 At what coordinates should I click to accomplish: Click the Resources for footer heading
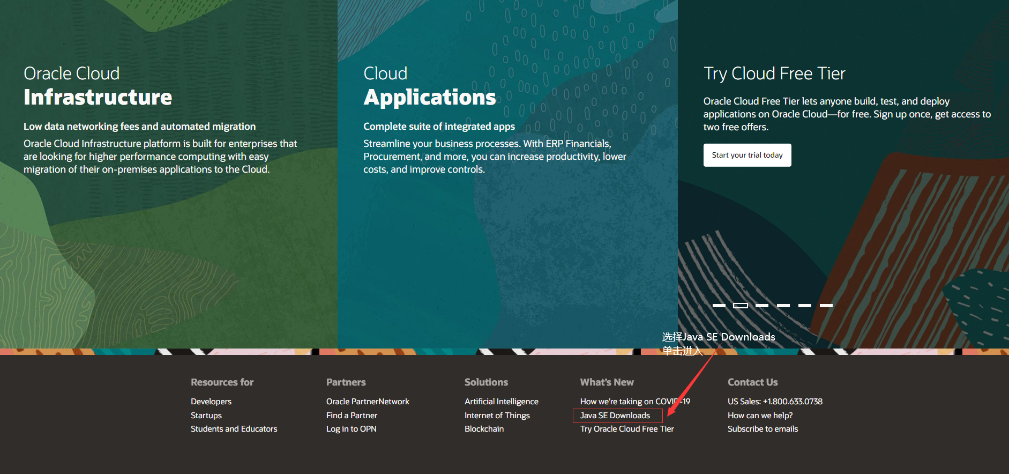[222, 382]
